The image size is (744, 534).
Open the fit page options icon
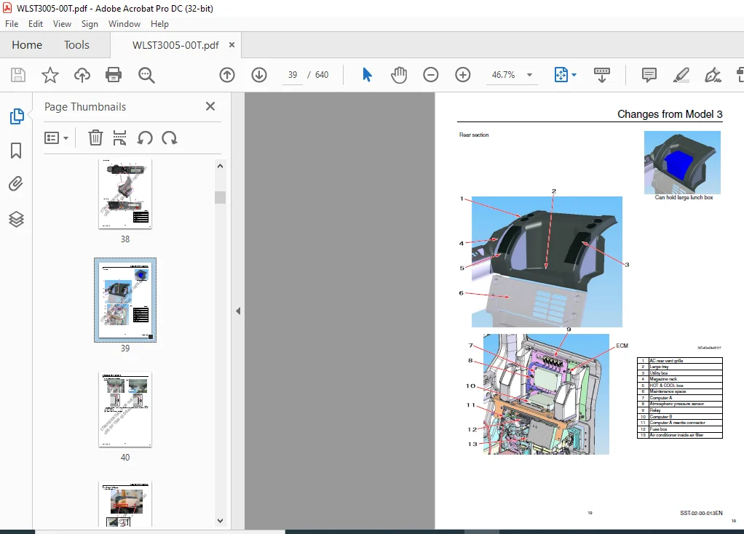(x=561, y=75)
